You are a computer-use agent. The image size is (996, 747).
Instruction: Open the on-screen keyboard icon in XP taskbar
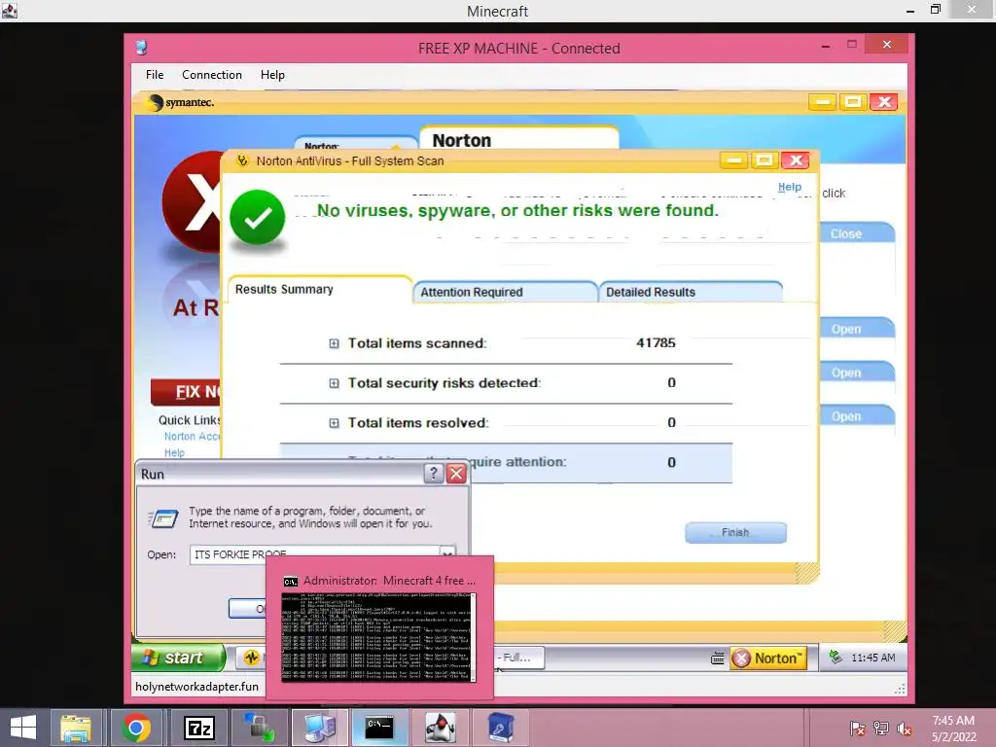click(717, 658)
